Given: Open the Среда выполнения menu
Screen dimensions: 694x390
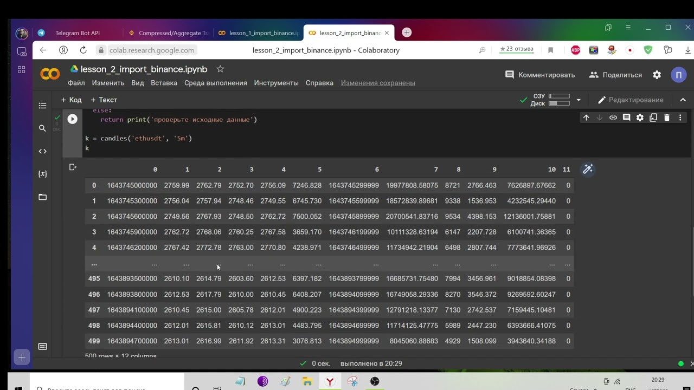Looking at the screenshot, I should (215, 83).
